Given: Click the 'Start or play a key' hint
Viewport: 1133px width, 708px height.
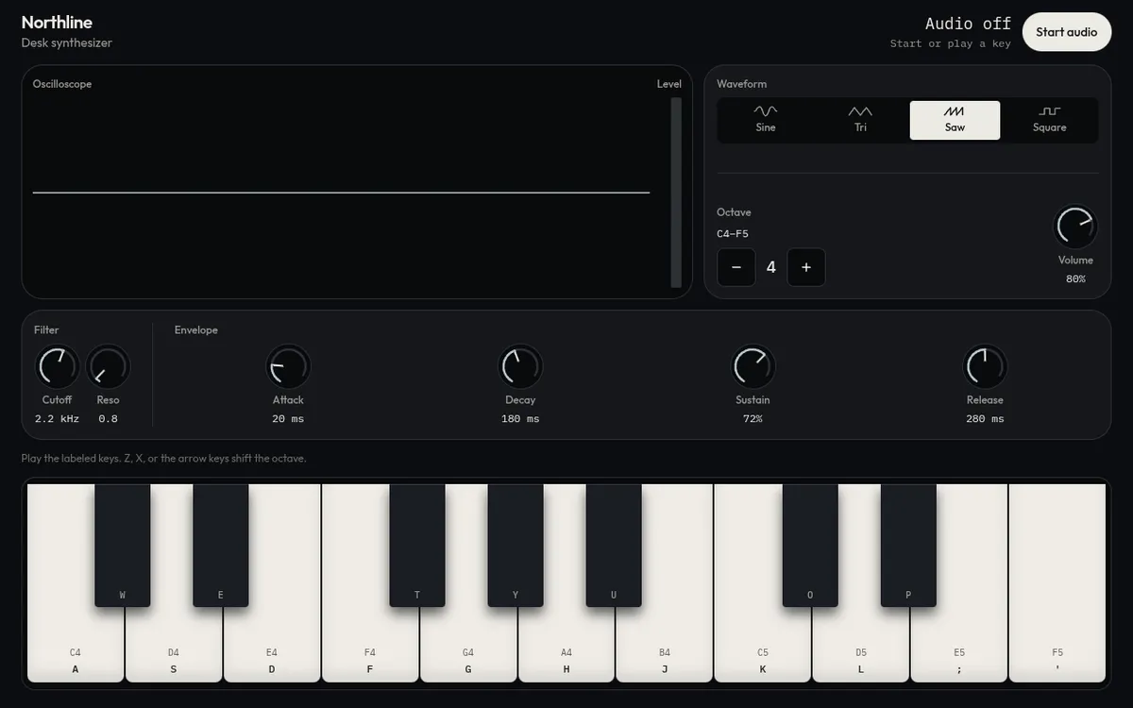Looking at the screenshot, I should click(x=951, y=43).
